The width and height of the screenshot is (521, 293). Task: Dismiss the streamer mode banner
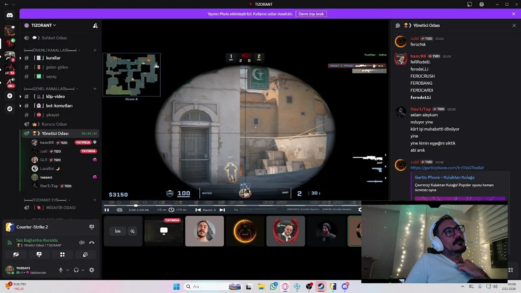pyautogui.click(x=514, y=14)
